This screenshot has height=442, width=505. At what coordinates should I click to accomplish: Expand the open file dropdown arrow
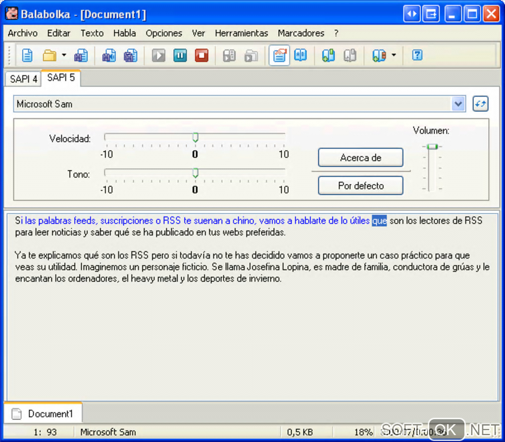coord(64,55)
